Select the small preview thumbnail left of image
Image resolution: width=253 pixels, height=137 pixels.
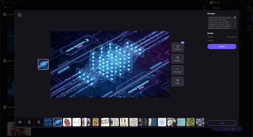43,64
